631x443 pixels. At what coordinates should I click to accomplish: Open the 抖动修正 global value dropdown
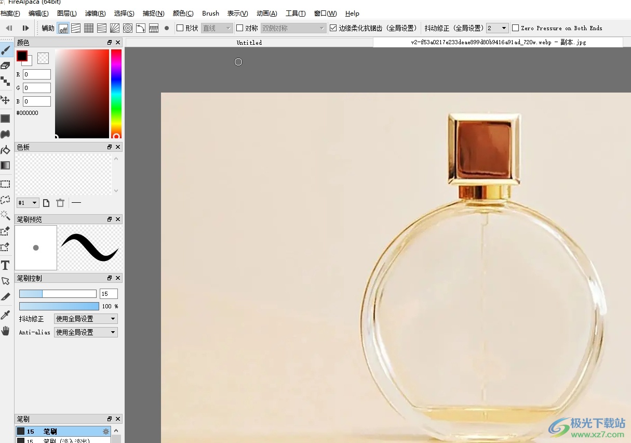pos(497,28)
